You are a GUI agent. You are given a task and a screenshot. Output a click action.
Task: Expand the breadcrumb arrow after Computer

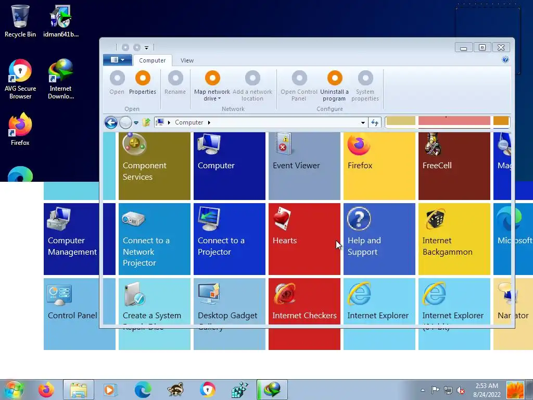[x=209, y=122]
